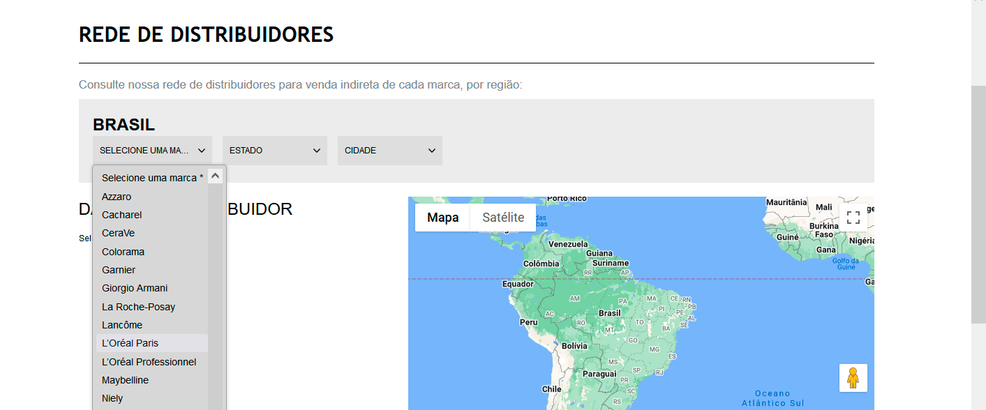Choose Azzaro from the brand list
The height and width of the screenshot is (410, 986).
[152, 197]
